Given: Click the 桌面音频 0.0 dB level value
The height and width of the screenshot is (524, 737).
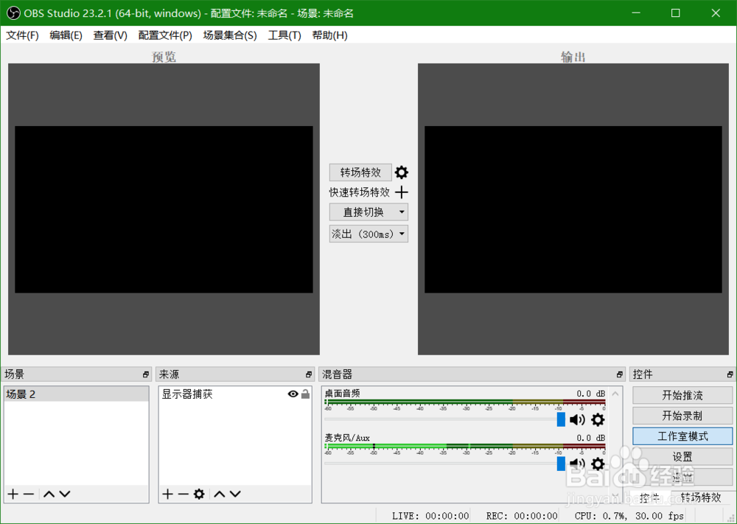Looking at the screenshot, I should coord(591,394).
